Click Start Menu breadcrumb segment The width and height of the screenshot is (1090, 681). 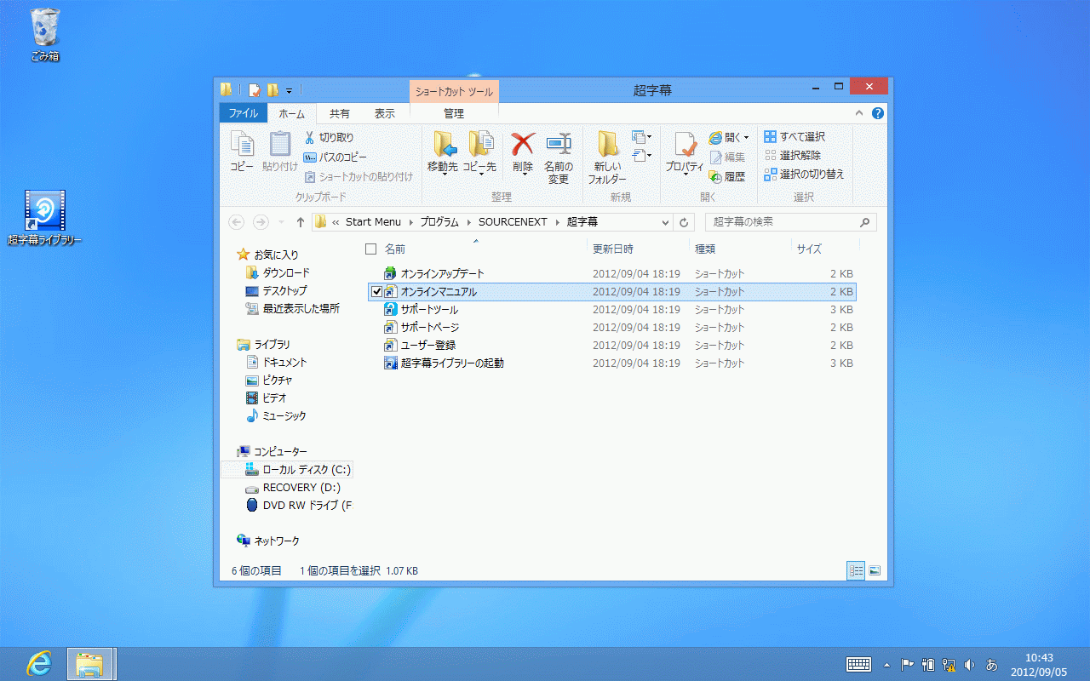373,222
